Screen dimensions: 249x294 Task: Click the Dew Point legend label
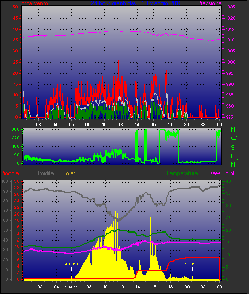221,173
